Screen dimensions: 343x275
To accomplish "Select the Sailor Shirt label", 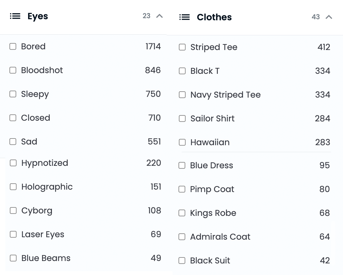I will click(213, 119).
